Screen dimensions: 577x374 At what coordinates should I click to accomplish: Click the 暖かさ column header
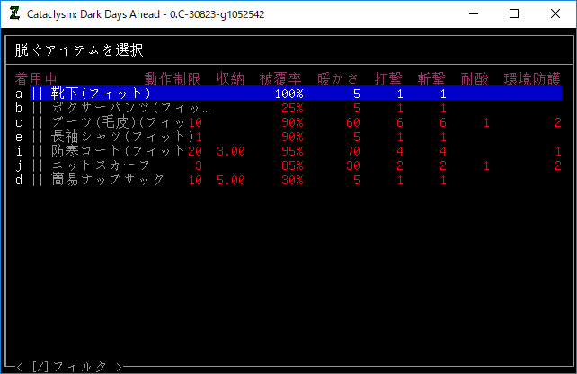(339, 77)
